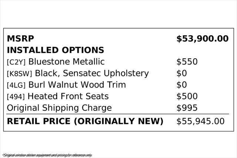The height and width of the screenshot is (158, 237).
Task: Select the $53,900.00 MSRP amount
Action: click(x=202, y=39)
